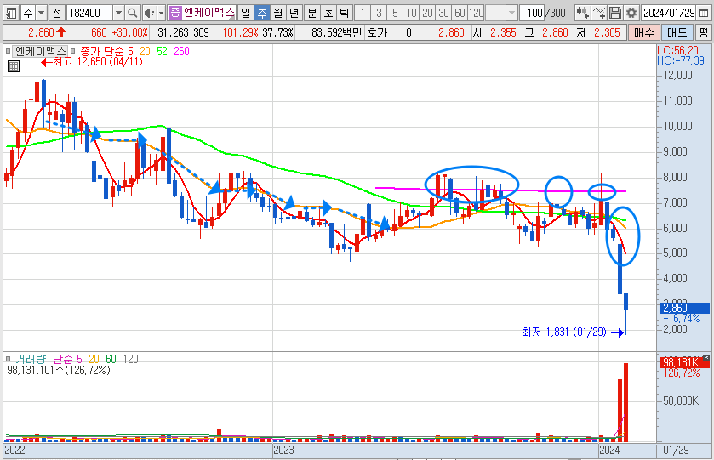The height and width of the screenshot is (460, 714).
Task: Toggle the square before 거래량 legend
Action: 9,360
